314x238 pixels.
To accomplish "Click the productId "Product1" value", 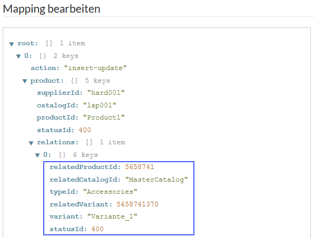I will click(104, 117).
